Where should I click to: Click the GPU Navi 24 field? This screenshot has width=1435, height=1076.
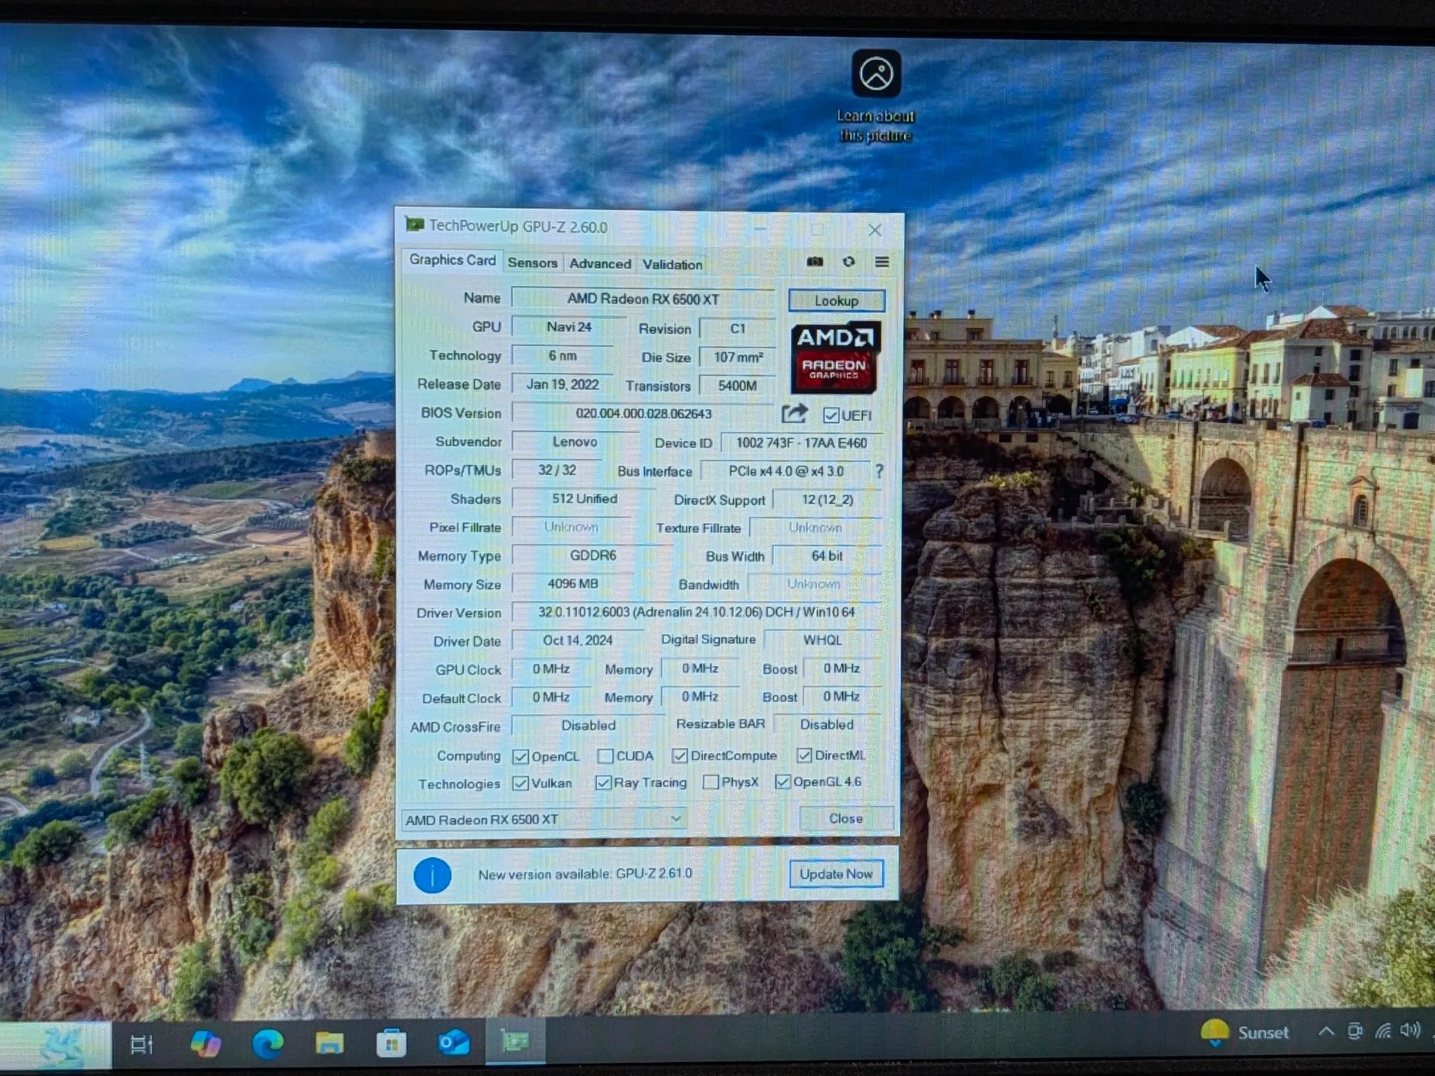[x=569, y=327]
